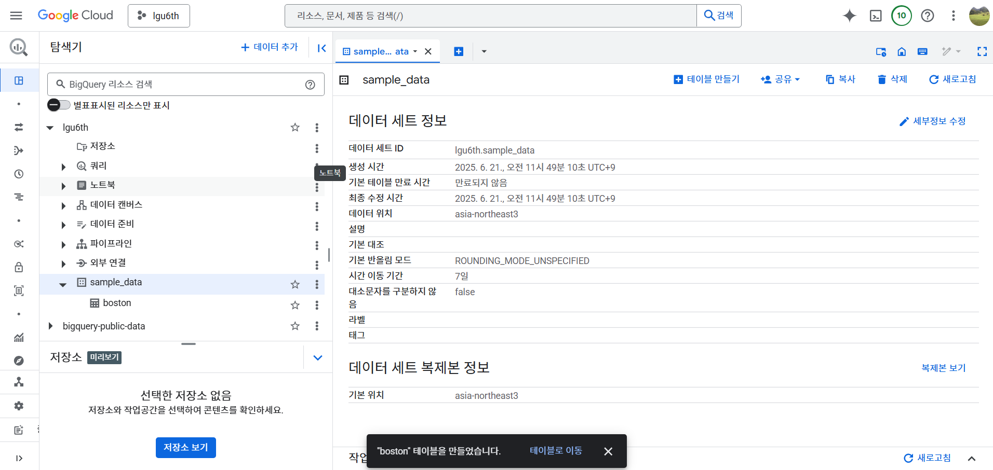Close the sample_data tab

428,51
